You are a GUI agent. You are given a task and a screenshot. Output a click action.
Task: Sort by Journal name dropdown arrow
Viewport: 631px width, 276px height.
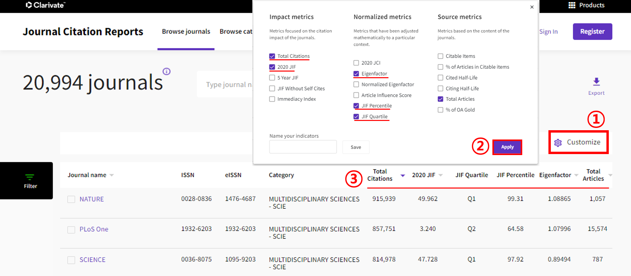point(112,175)
